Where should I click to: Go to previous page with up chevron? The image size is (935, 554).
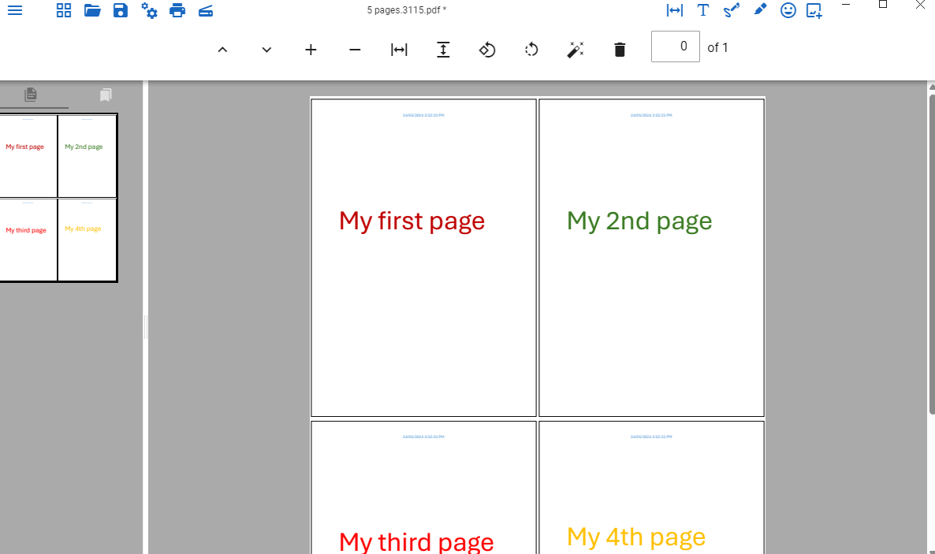click(222, 50)
